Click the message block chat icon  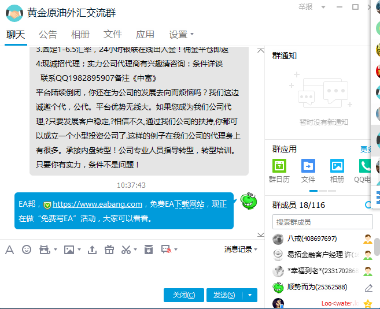tap(166, 250)
